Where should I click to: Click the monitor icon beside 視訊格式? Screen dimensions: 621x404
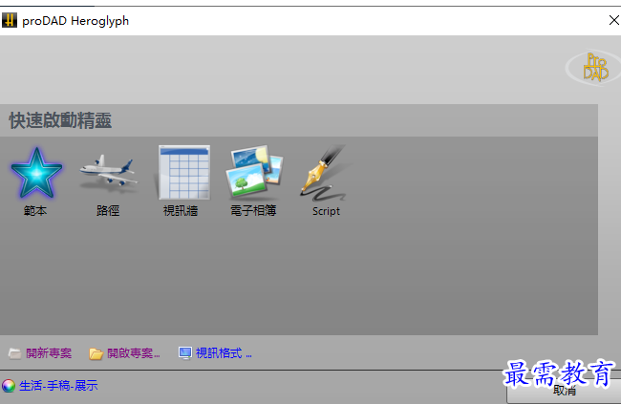(185, 353)
